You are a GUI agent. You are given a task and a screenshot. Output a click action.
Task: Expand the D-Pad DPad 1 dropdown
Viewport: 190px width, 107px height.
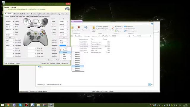click(x=13, y=35)
